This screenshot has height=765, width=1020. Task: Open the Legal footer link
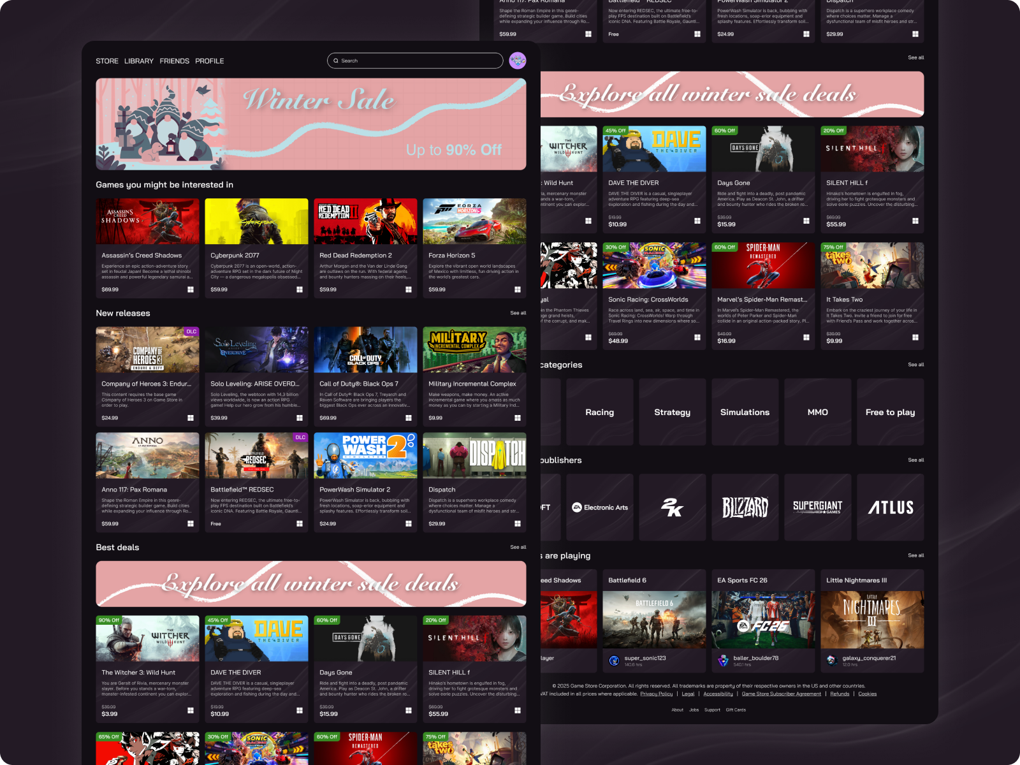pos(688,694)
